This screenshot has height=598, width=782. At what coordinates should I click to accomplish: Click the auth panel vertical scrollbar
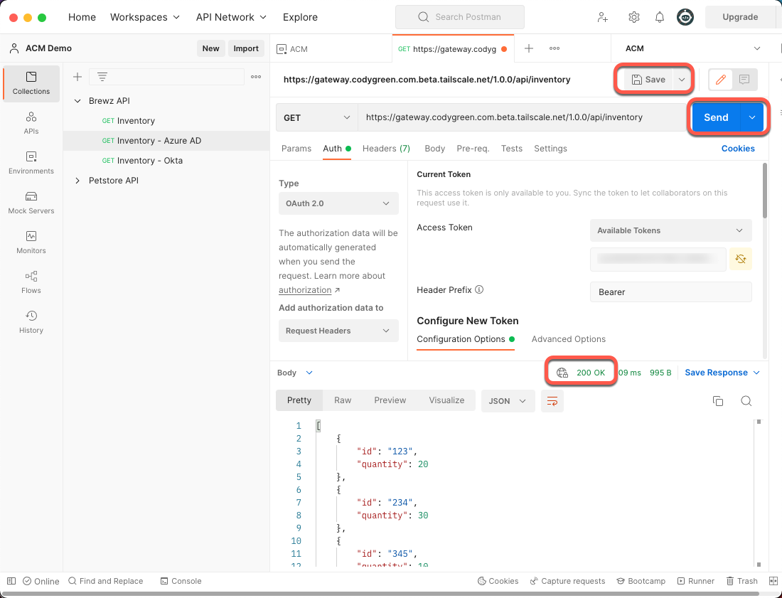coord(765,191)
